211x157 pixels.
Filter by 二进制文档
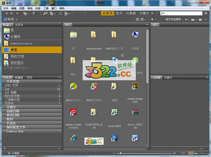click(x=32, y=100)
